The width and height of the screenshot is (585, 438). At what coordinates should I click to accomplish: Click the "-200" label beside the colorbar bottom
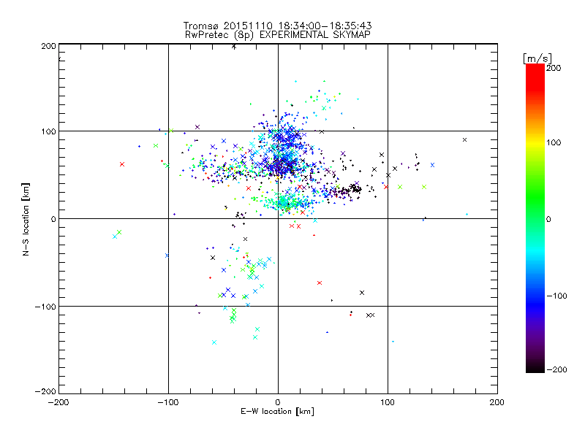[x=556, y=369]
